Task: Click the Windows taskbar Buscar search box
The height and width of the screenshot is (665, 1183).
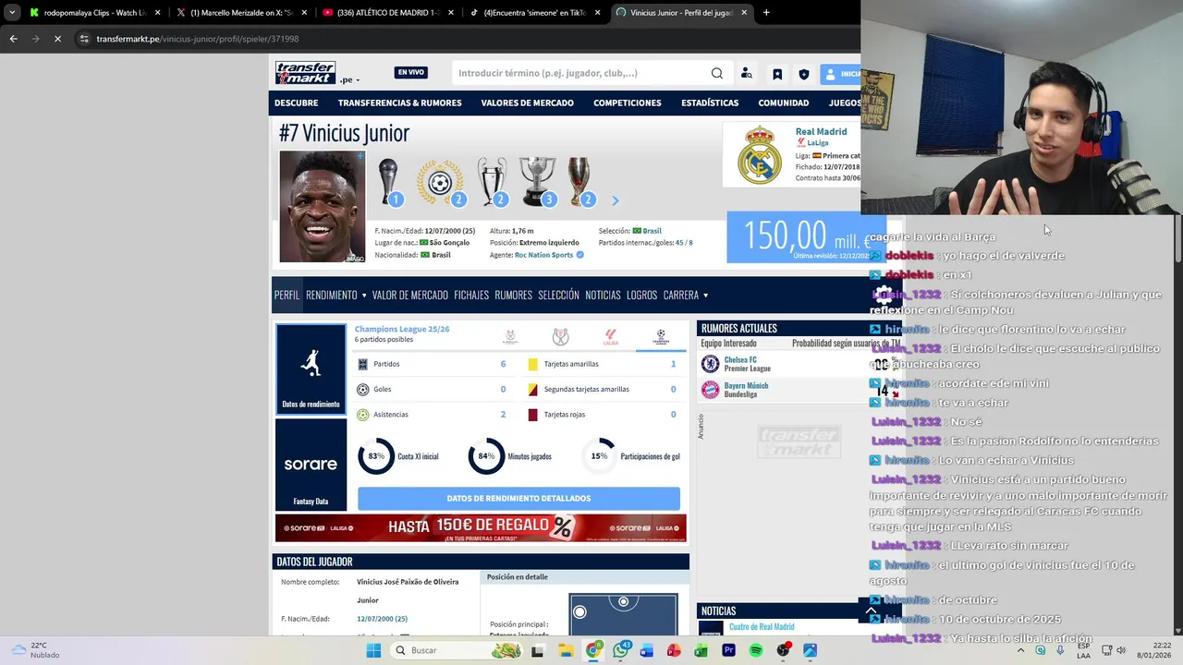Action: pos(455,650)
